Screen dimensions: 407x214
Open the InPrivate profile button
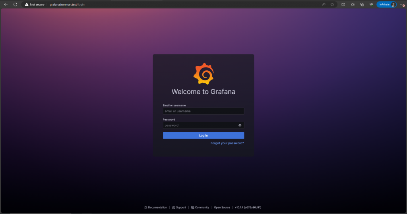(x=386, y=4)
